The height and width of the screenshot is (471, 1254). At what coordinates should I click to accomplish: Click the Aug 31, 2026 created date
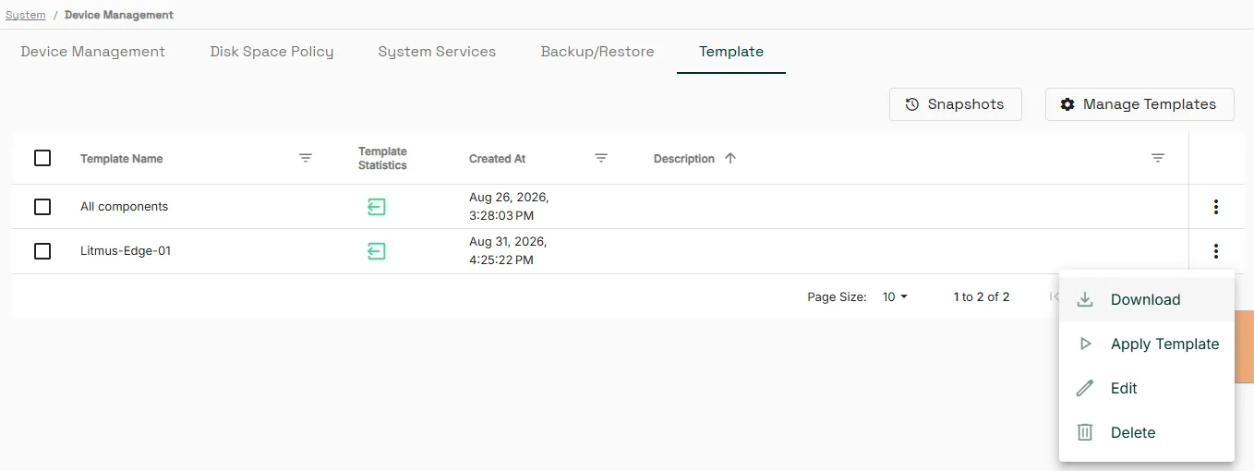click(x=508, y=251)
